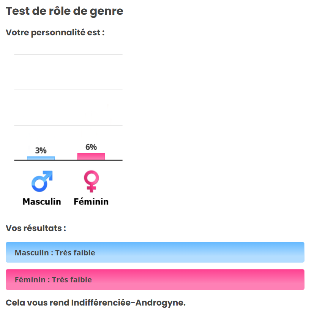
Task: Select the pink 'Féminin : Très faible' result bar
Action: [x=155, y=280]
